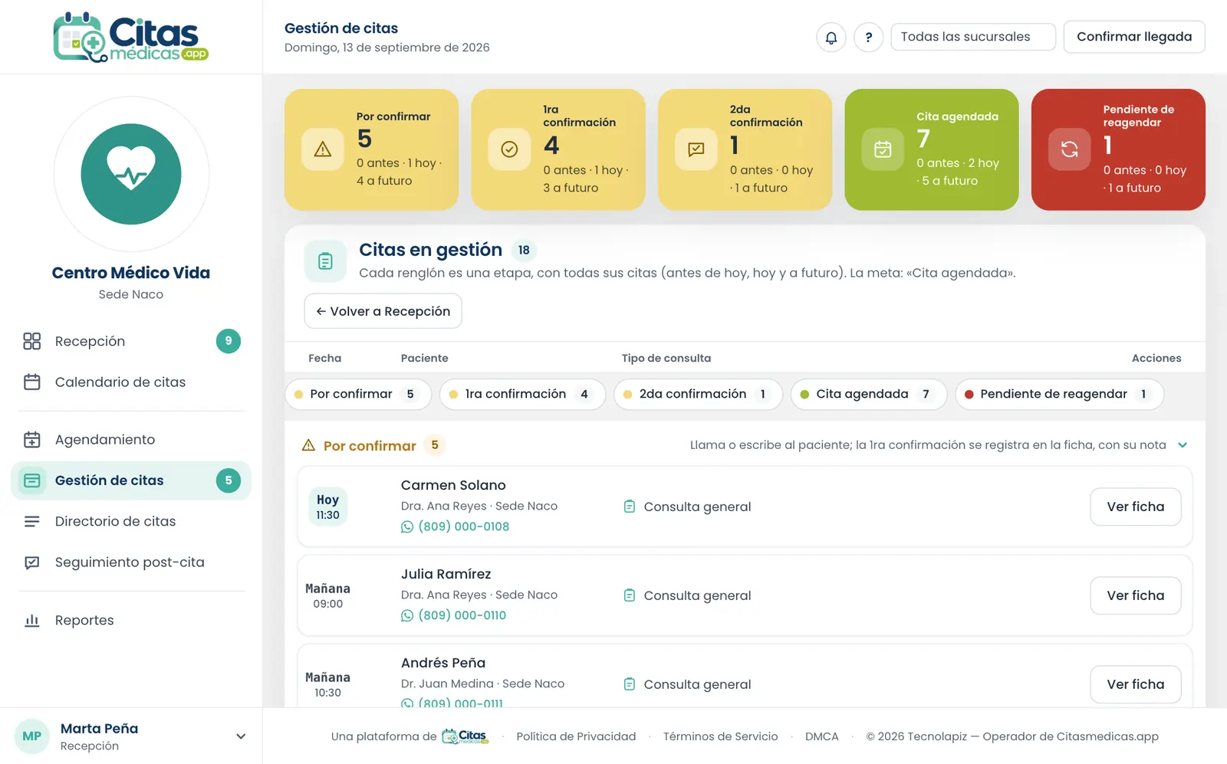The image size is (1227, 764).
Task: Go to Recepción in the sidebar
Action: (131, 341)
